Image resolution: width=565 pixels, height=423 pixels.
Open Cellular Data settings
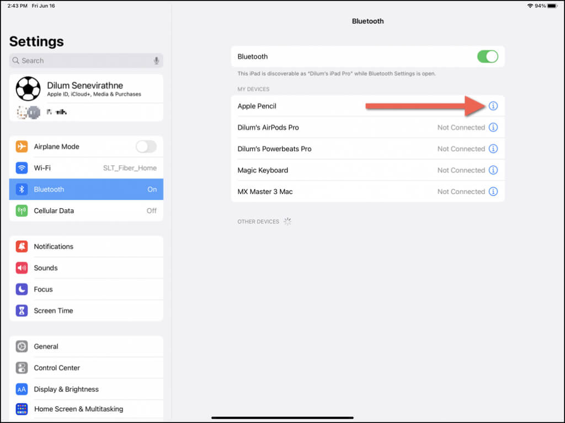pyautogui.click(x=86, y=211)
